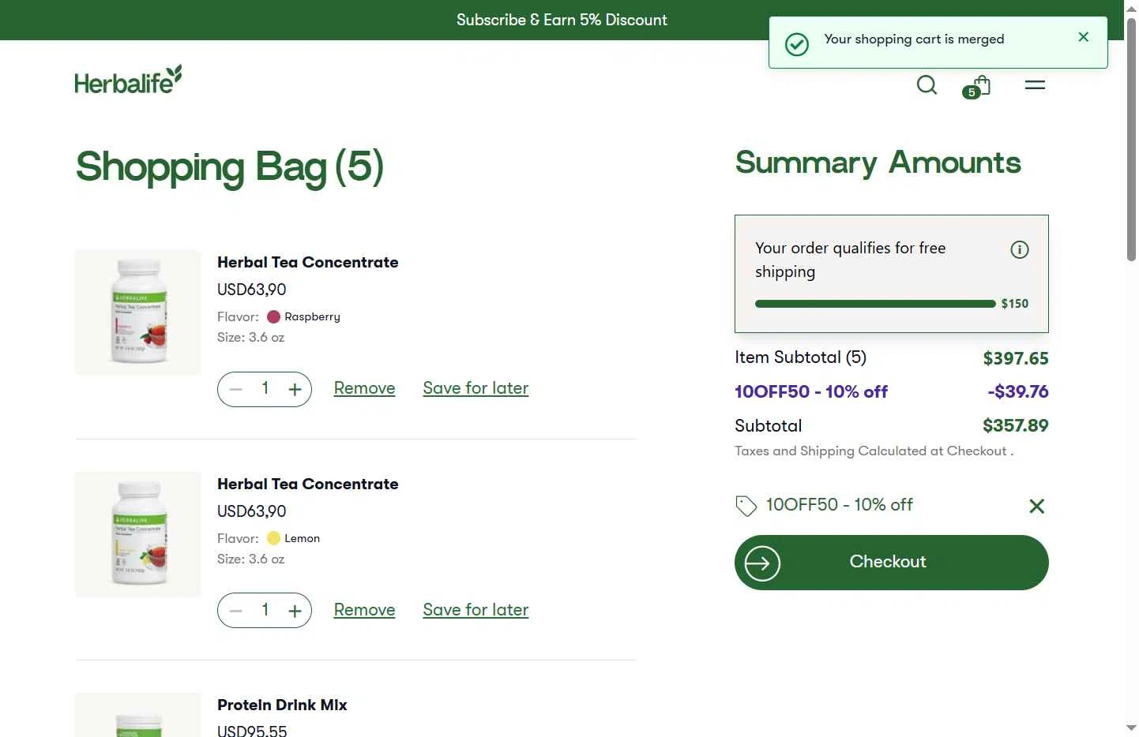Decrease Lemon tea quantity
This screenshot has width=1139, height=737.
pos(235,611)
